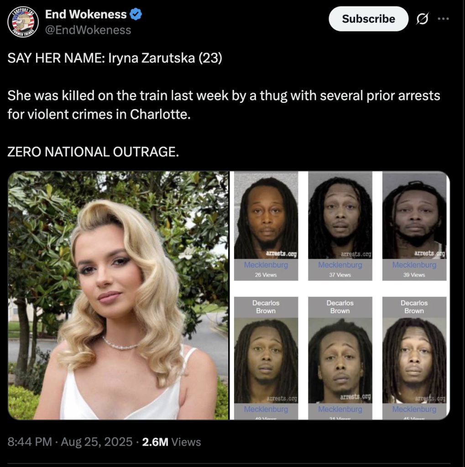Viewport: 465px width, 467px height.
Task: Click the 8:44 PM timestamp link
Action: (30, 441)
